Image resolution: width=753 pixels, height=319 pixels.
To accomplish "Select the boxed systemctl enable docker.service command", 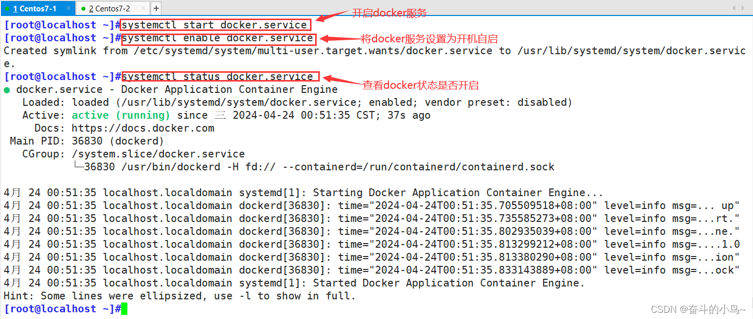I will [218, 37].
